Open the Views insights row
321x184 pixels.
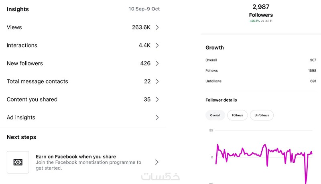pyautogui.click(x=14, y=27)
